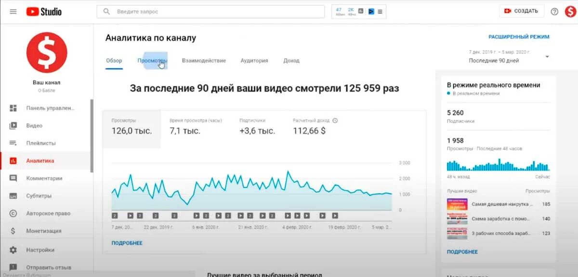Open РАСШИРЕННЫЙ РЕЖИМ advanced mode link
The image size is (578, 277).
pos(519,37)
